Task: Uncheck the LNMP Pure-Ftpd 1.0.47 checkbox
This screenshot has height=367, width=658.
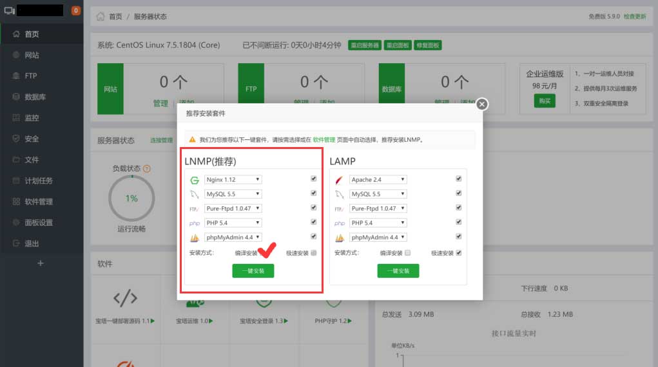Action: tap(313, 208)
